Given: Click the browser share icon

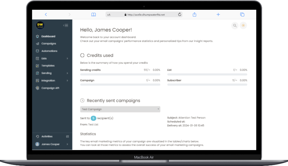Looking at the screenshot, I should (x=195, y=15).
